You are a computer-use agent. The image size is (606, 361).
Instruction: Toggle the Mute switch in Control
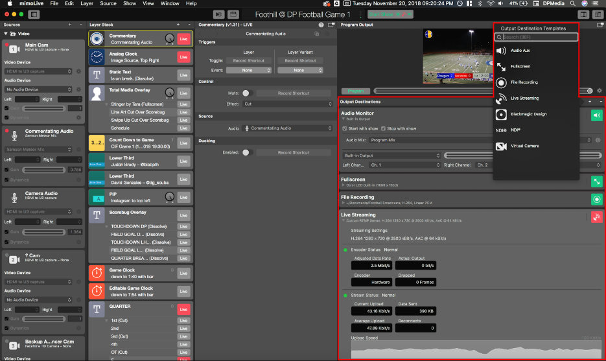[x=246, y=93]
